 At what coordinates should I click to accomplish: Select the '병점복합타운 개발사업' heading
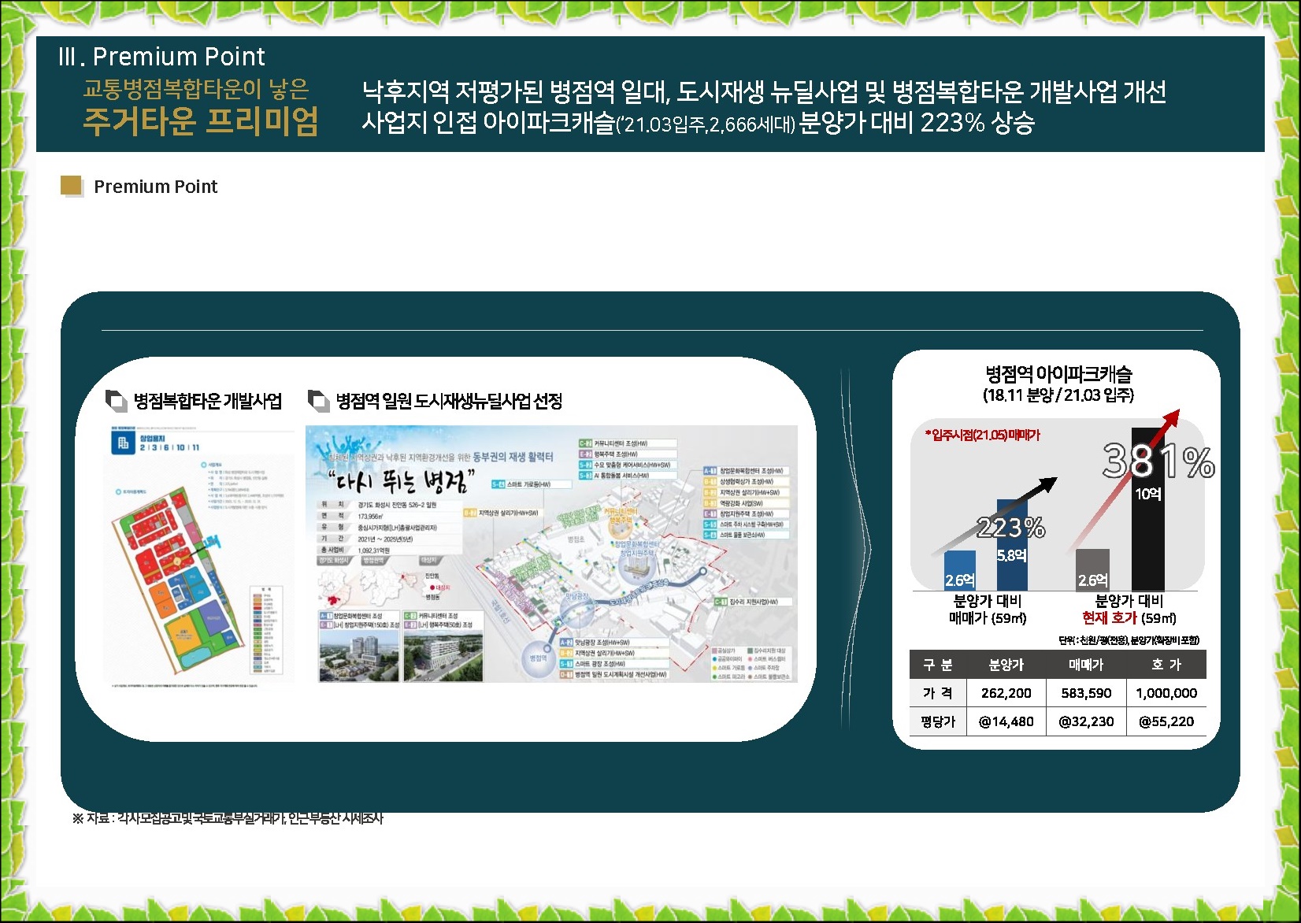point(208,401)
